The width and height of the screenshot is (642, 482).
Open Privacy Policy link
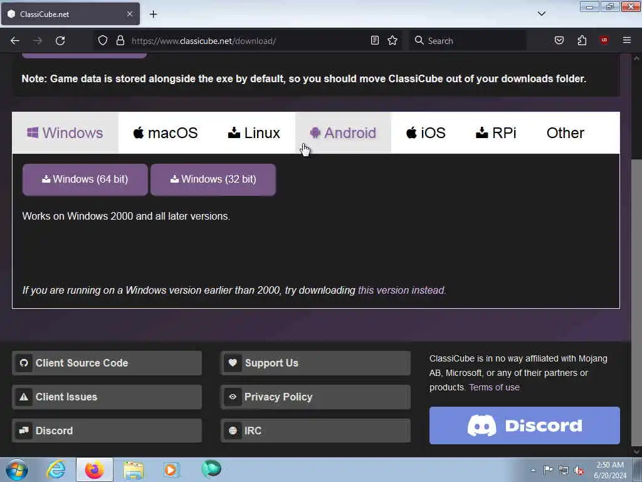click(316, 397)
